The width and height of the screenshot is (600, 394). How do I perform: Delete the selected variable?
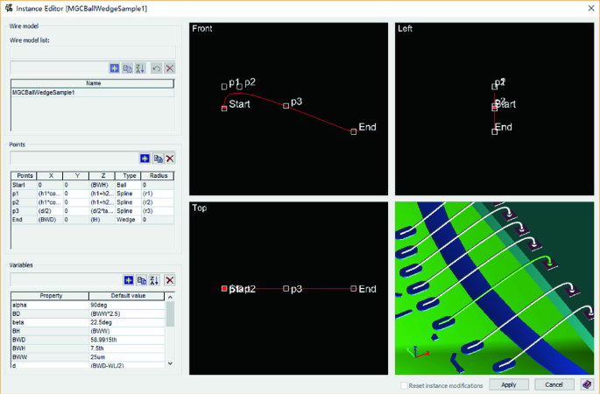(170, 279)
